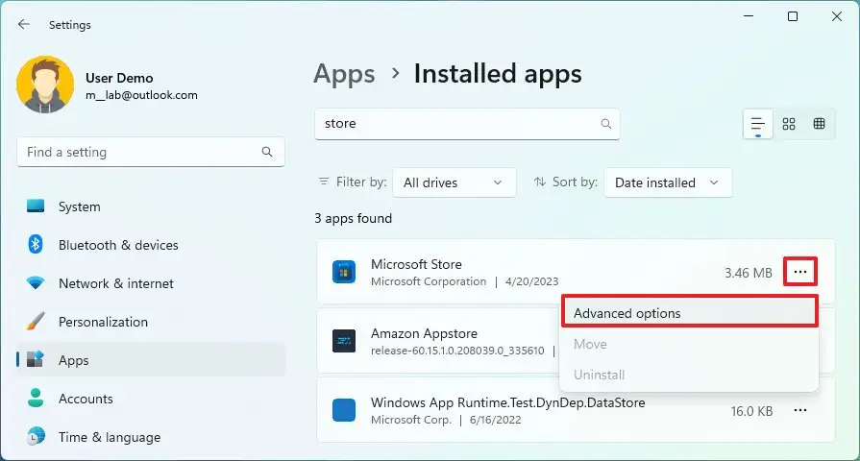Image resolution: width=860 pixels, height=461 pixels.
Task: Open the Sort by Date installed dropdown
Action: coord(668,182)
